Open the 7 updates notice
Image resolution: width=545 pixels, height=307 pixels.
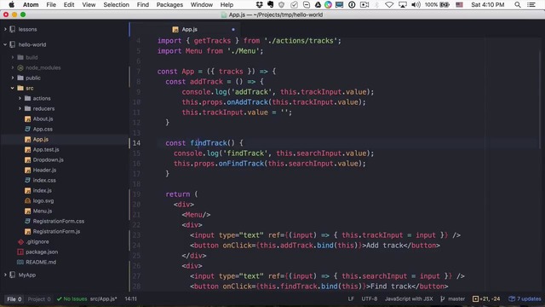(x=525, y=298)
